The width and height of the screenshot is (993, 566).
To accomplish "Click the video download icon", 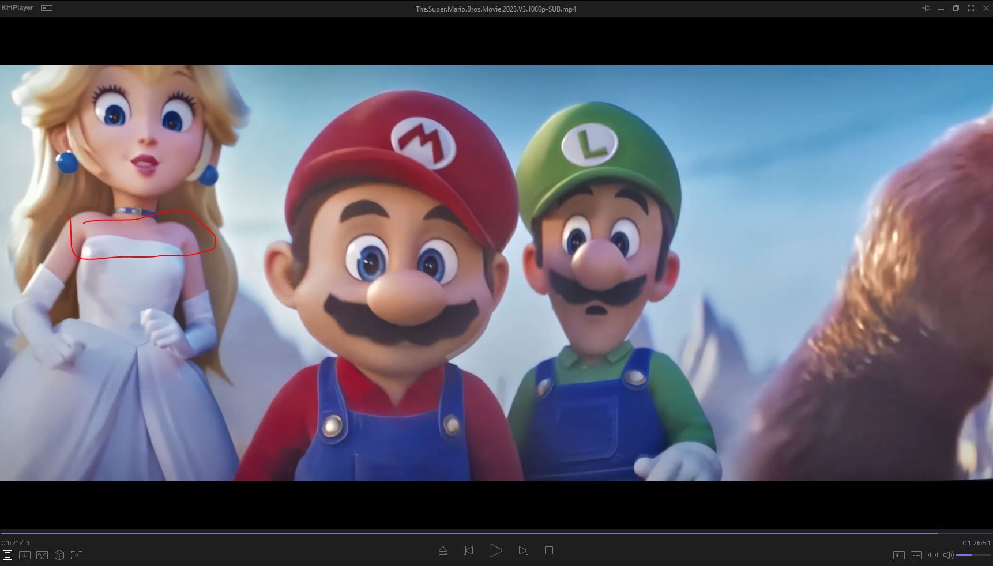I will coord(25,555).
